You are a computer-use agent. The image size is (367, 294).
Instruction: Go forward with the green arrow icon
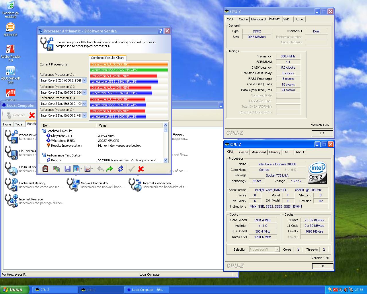110,169
